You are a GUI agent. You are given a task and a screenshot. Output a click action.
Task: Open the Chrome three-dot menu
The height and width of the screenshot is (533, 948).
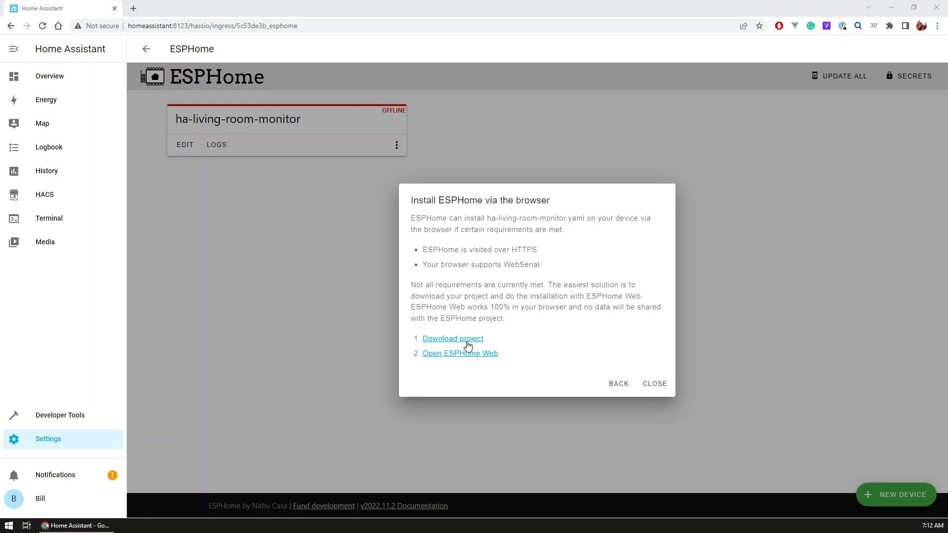937,26
